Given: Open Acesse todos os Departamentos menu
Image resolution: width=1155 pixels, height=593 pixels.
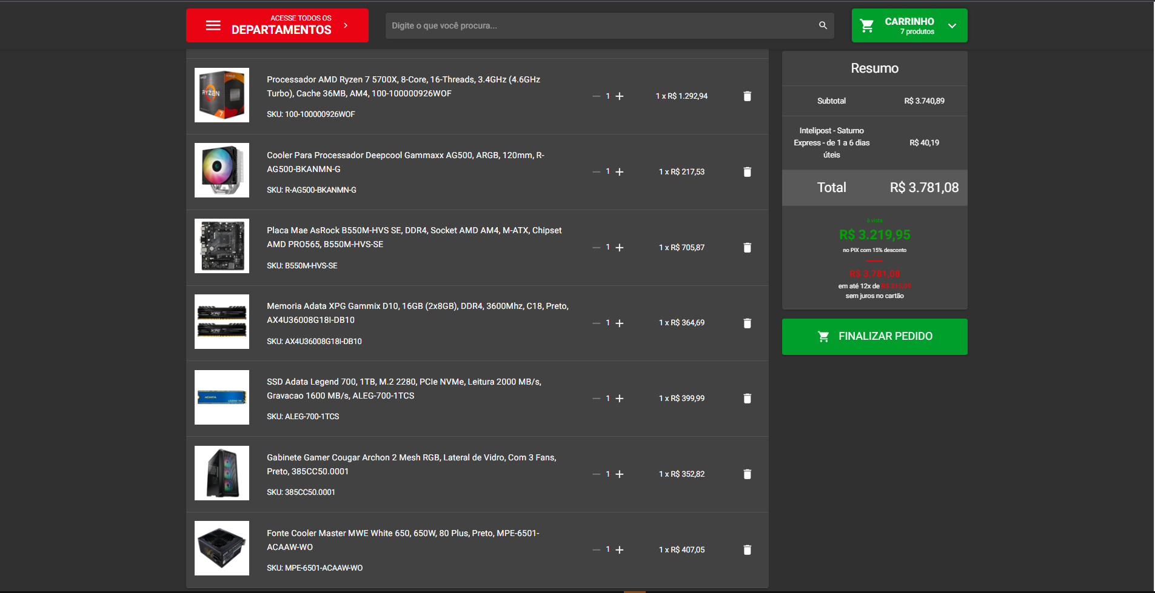Looking at the screenshot, I should (277, 25).
